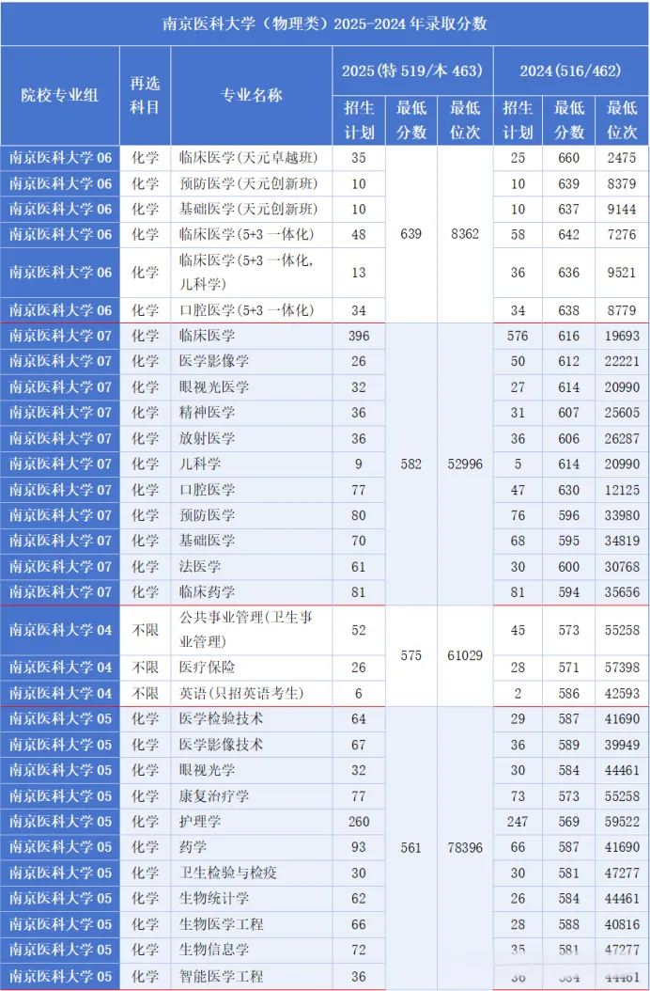Select the 2024 score 660

(x=568, y=157)
